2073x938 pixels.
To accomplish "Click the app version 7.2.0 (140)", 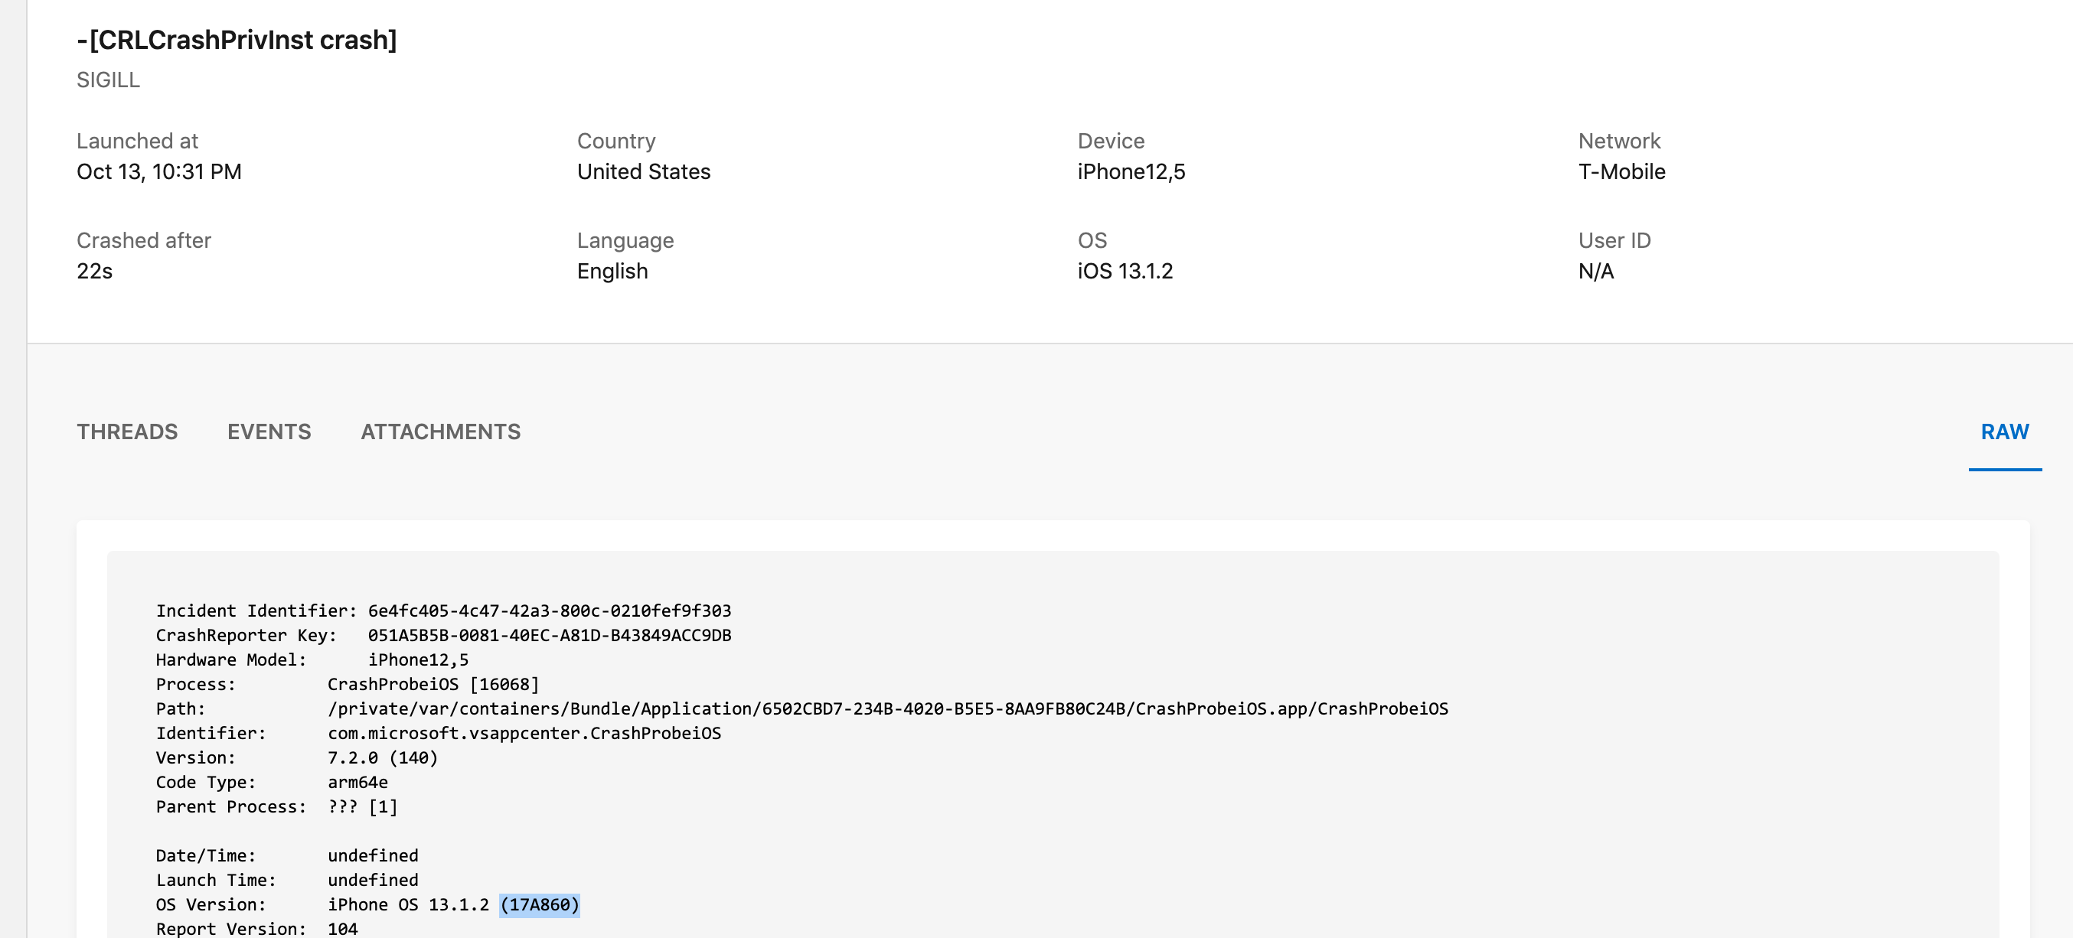I will click(x=382, y=757).
